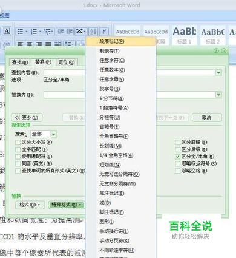Open the 特殊格式 button dropdown

[67, 205]
